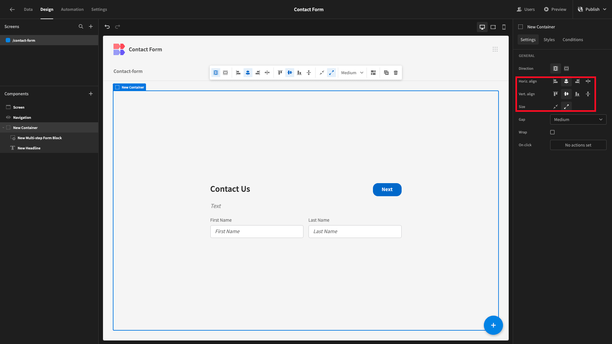Screen dimensions: 612x344
Task: Redo the last undone change
Action: 118,27
